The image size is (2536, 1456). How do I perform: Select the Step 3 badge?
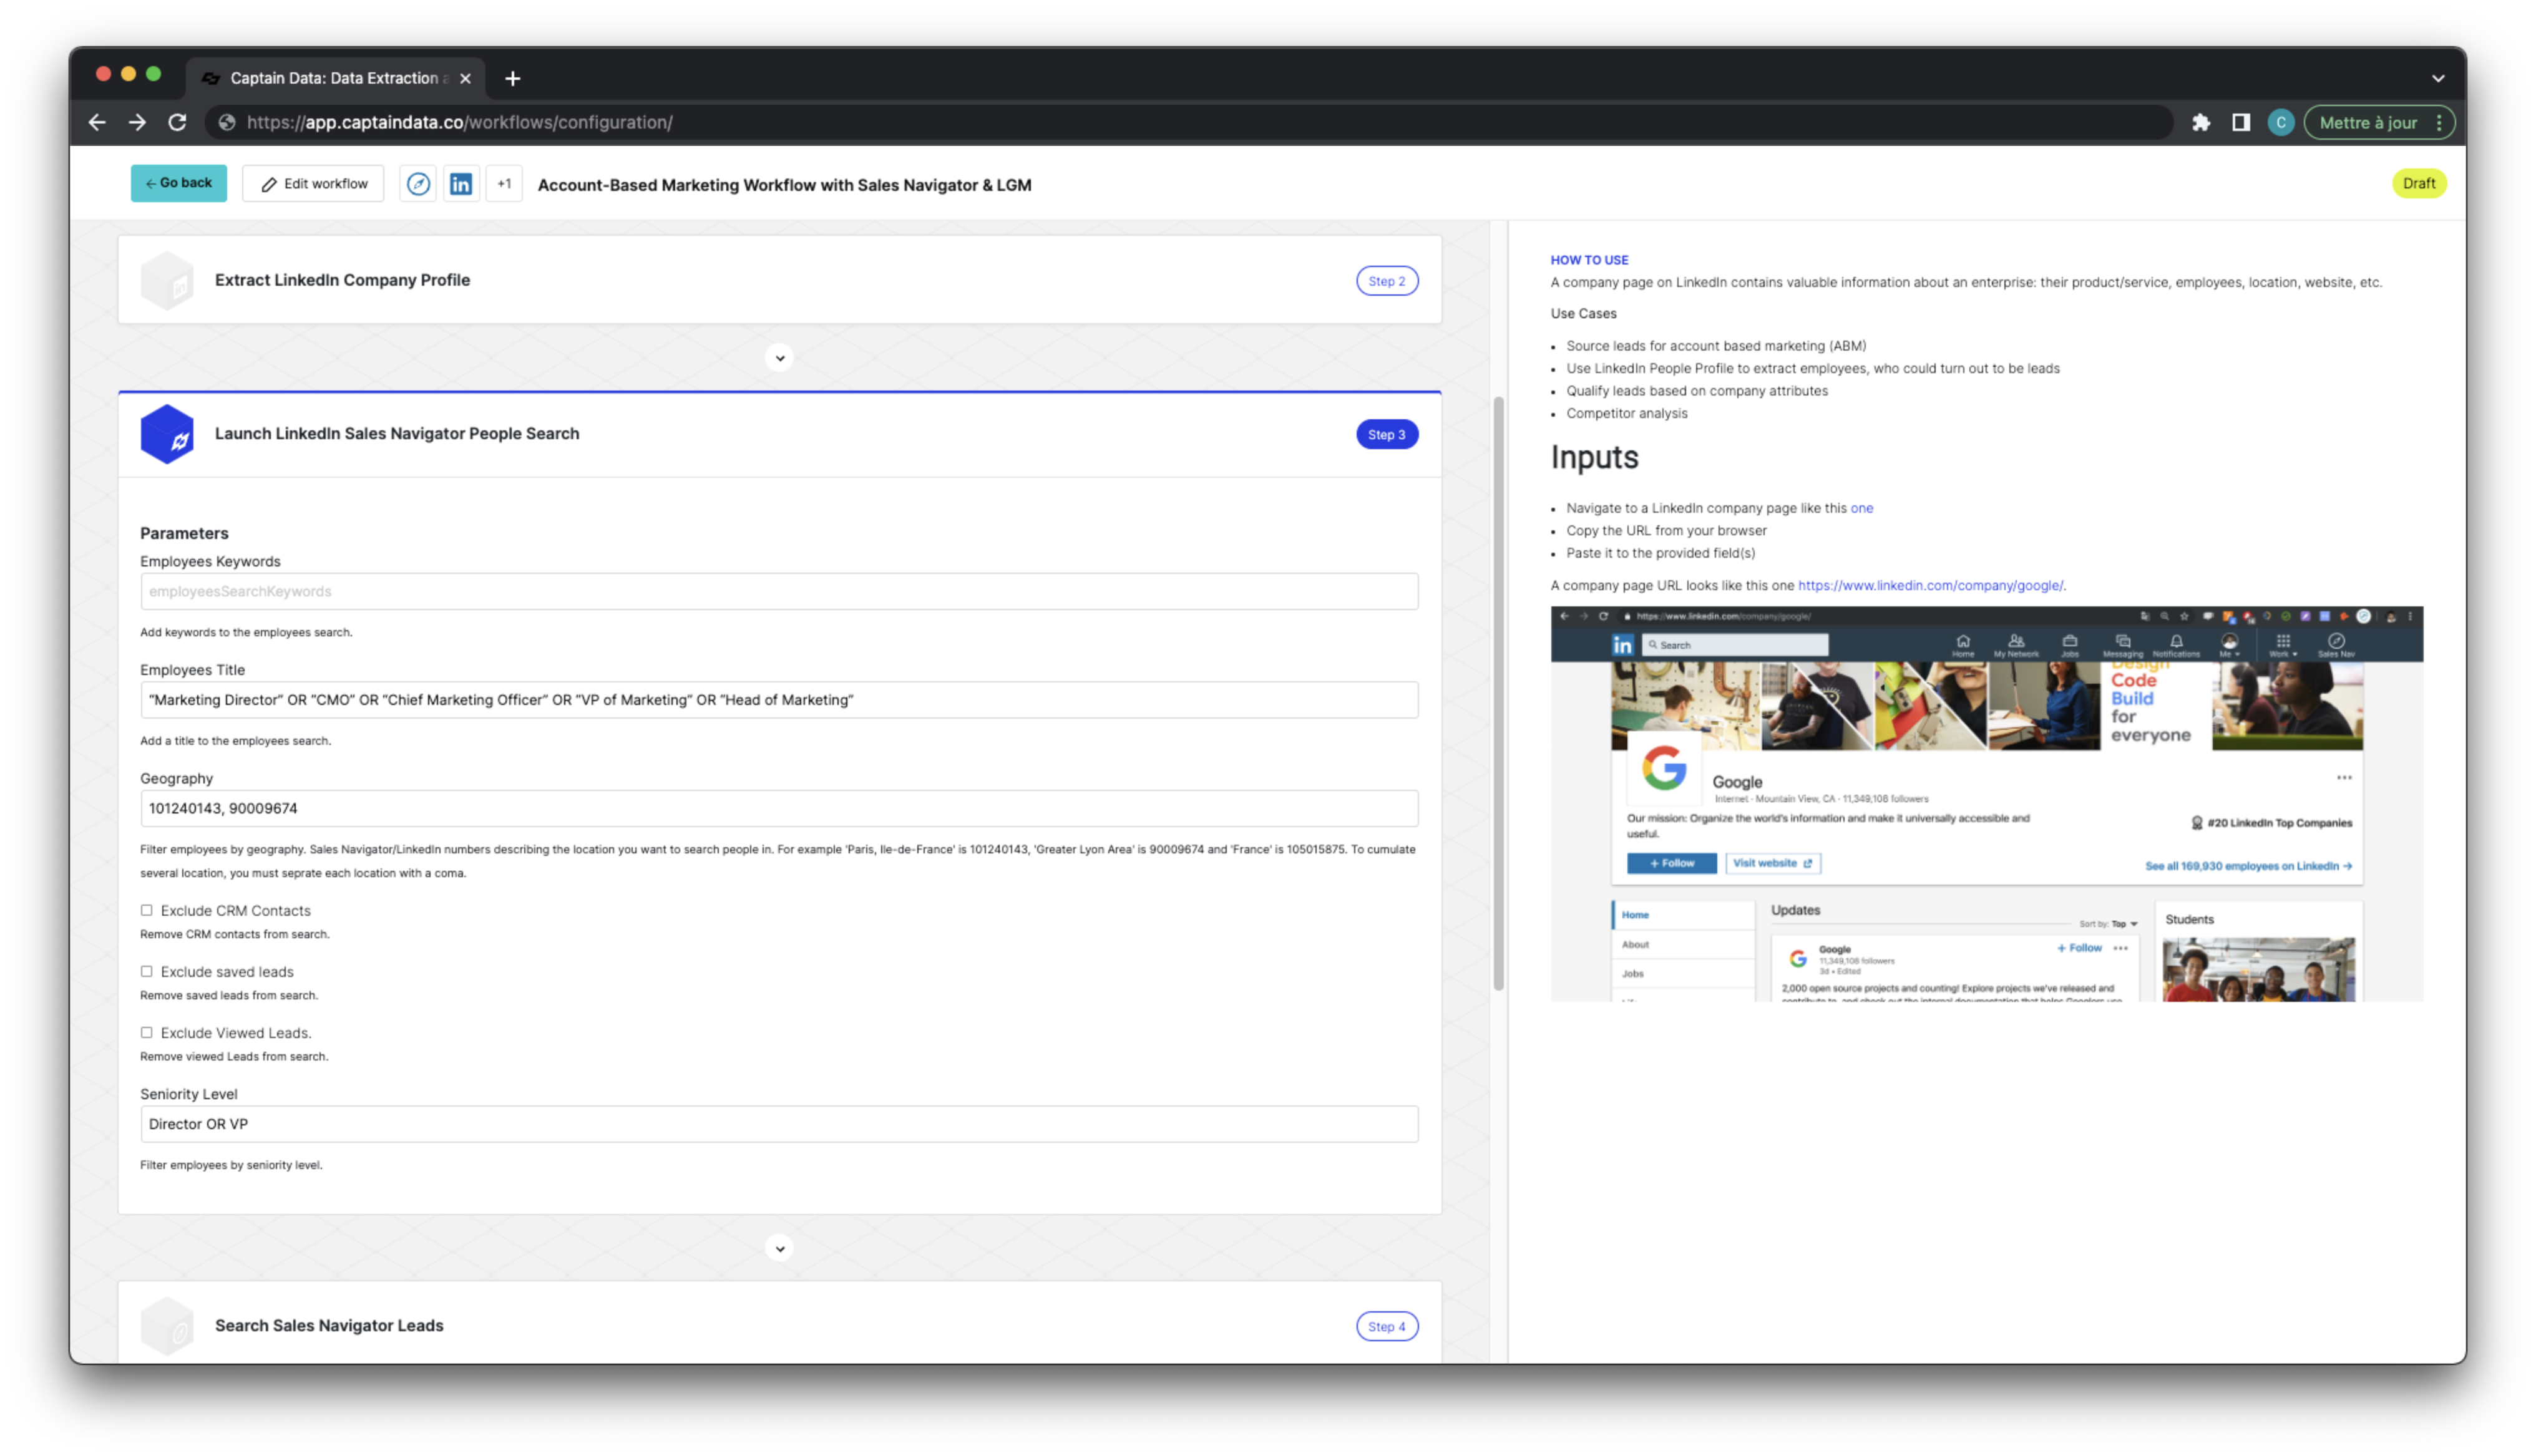click(1386, 434)
